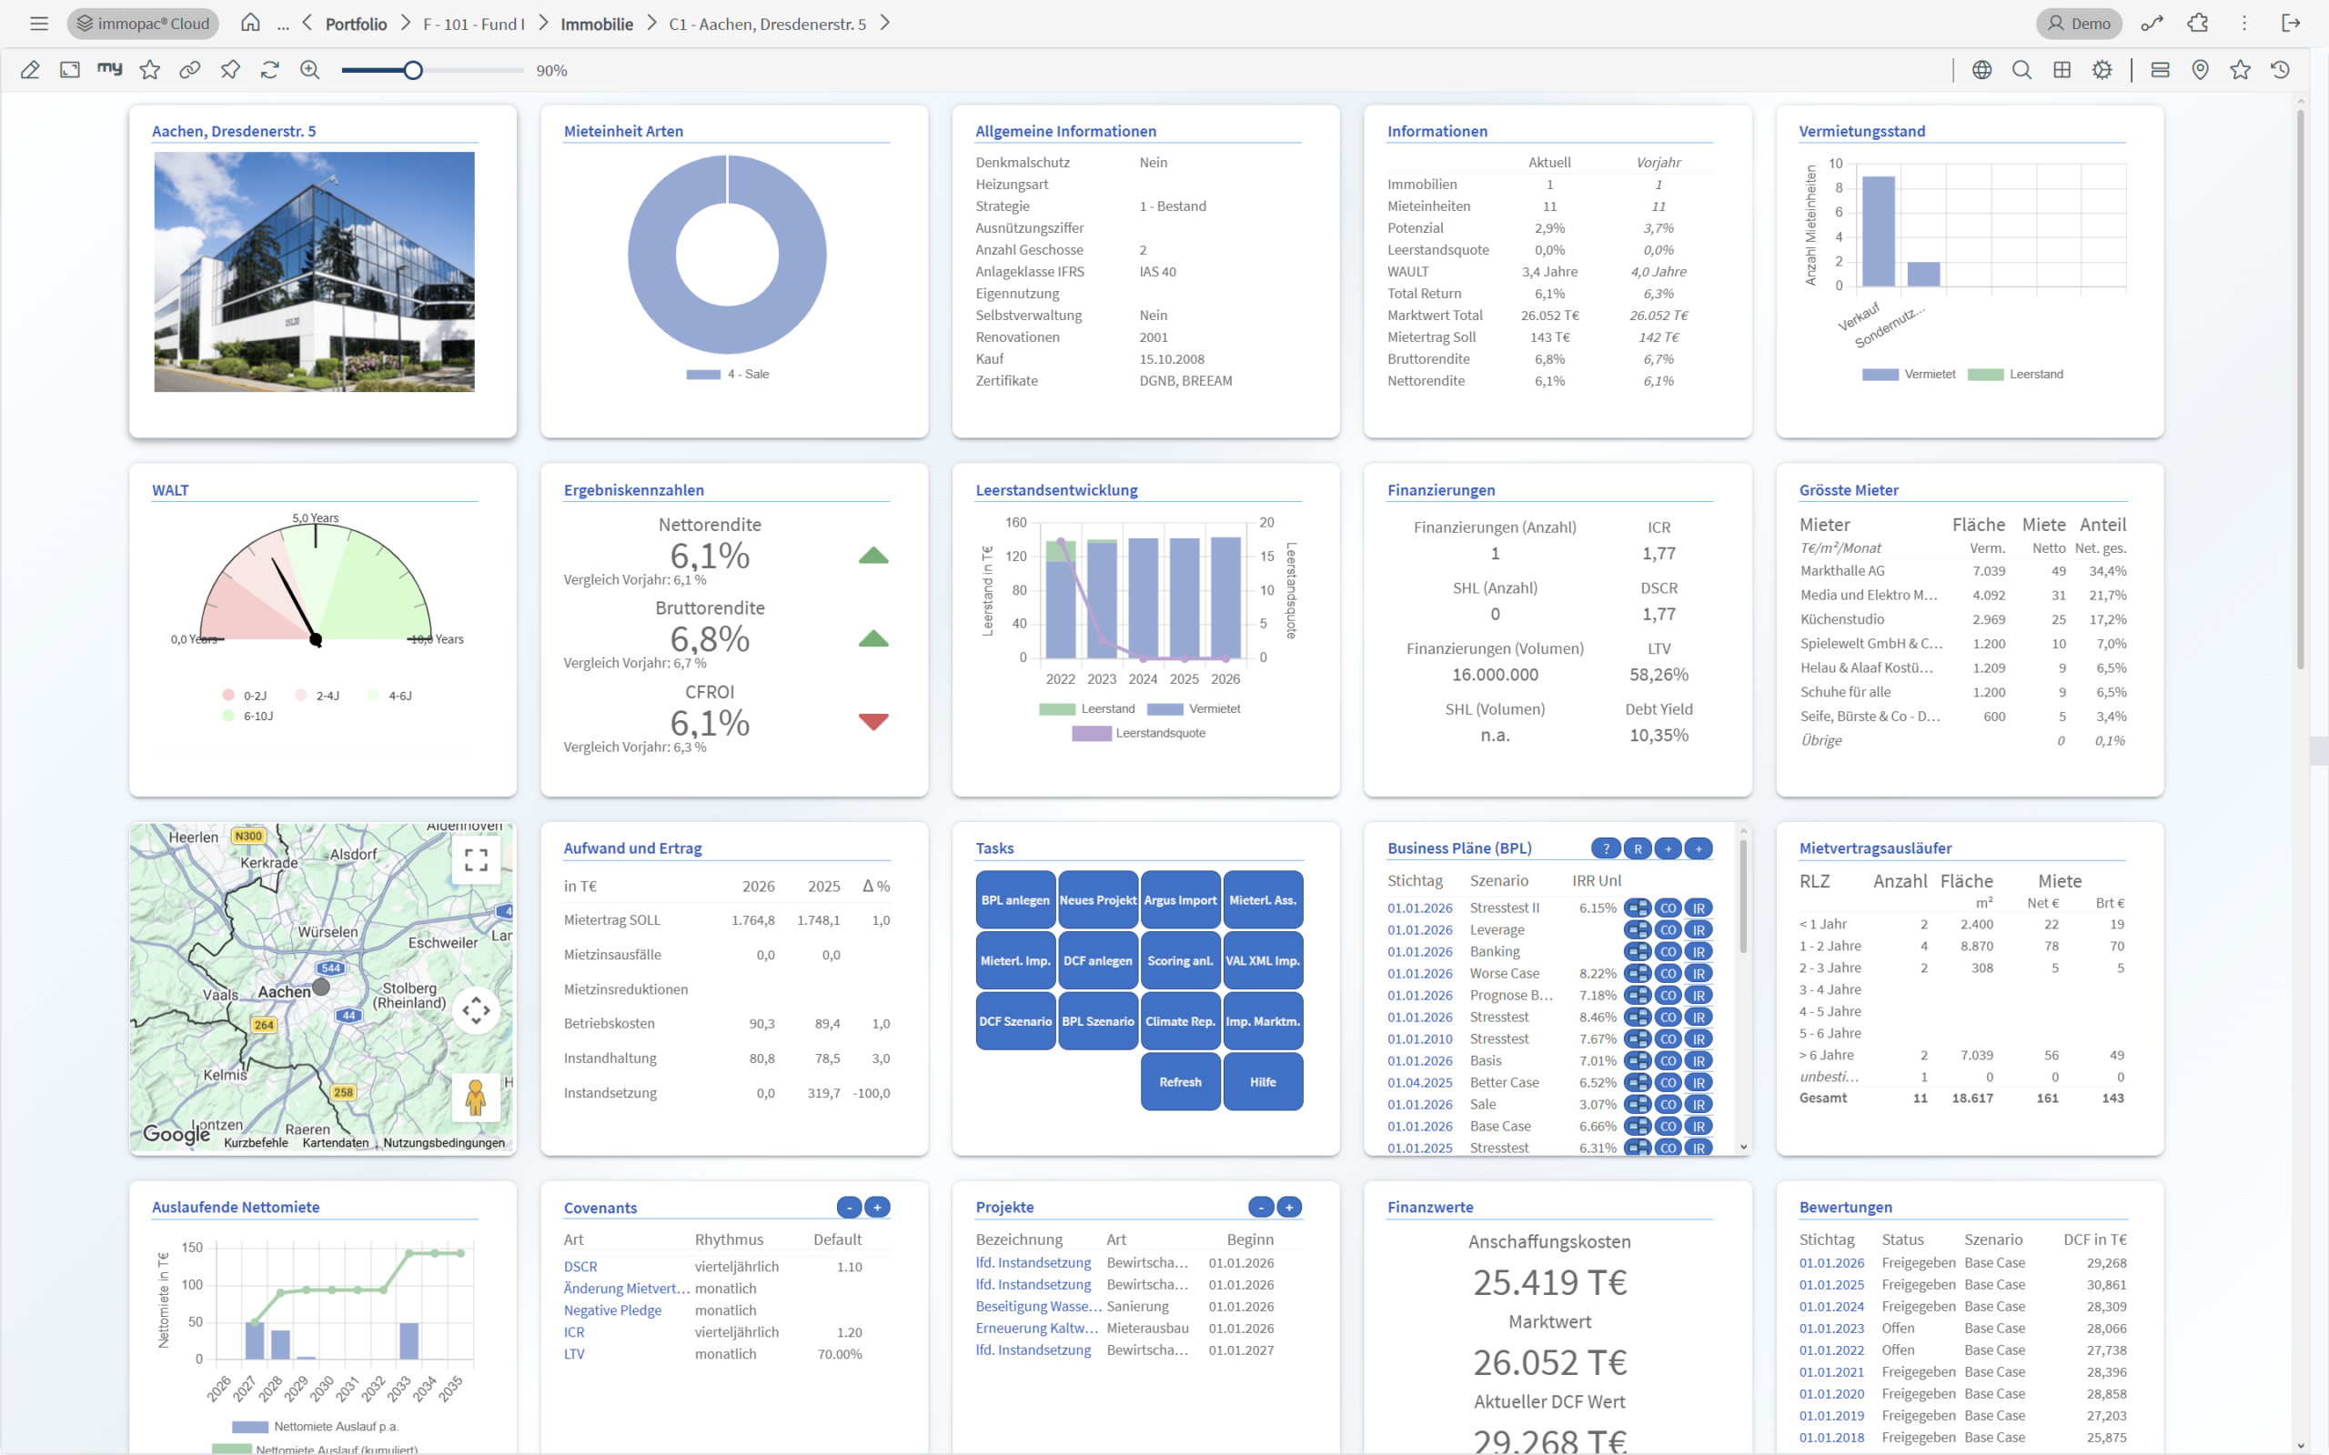This screenshot has height=1455, width=2329.
Task: Click the history clock icon
Action: [x=2280, y=69]
